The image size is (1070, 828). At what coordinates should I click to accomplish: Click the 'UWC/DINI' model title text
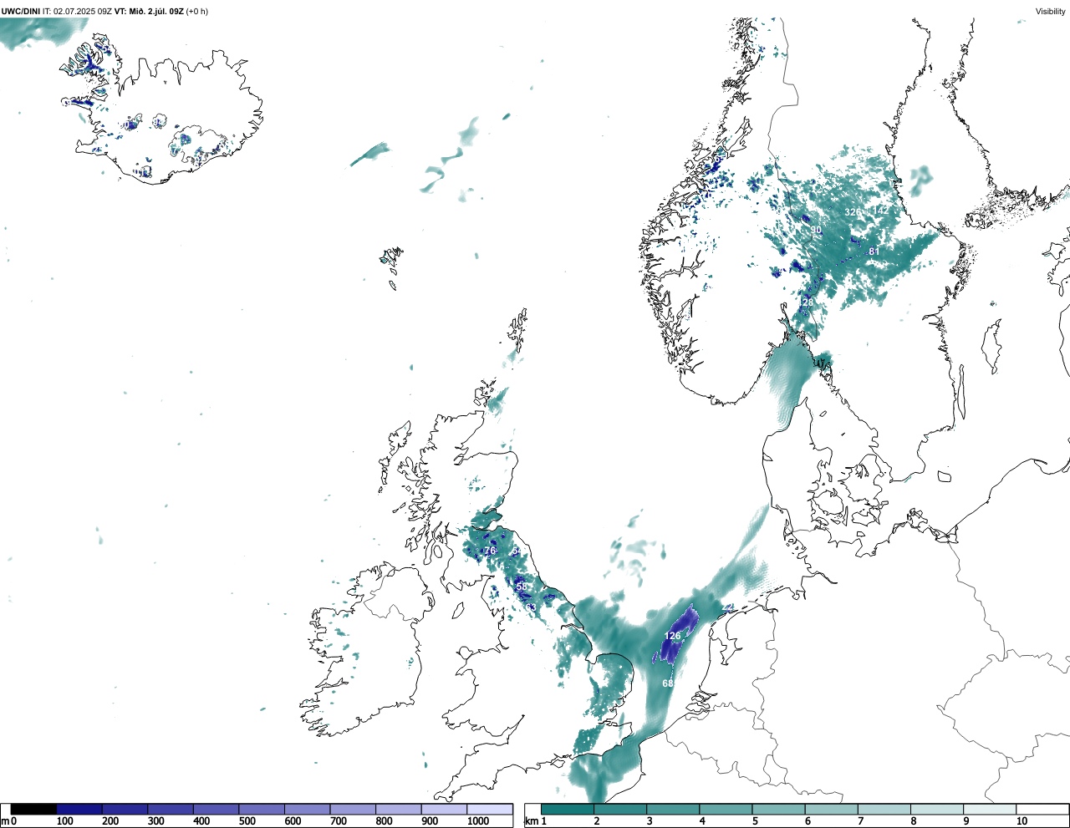coord(21,11)
